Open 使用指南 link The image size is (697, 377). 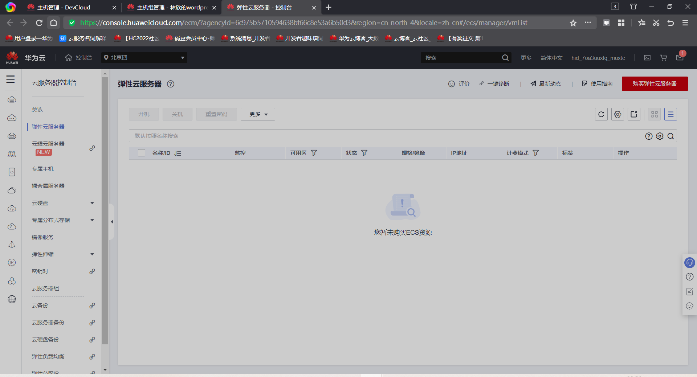pyautogui.click(x=597, y=84)
